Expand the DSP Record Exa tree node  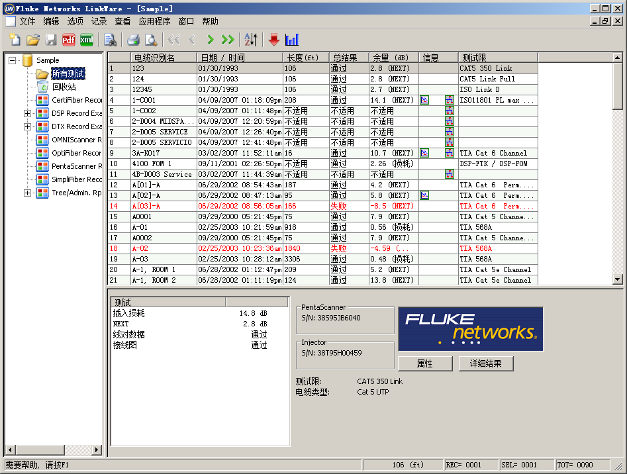click(x=27, y=113)
